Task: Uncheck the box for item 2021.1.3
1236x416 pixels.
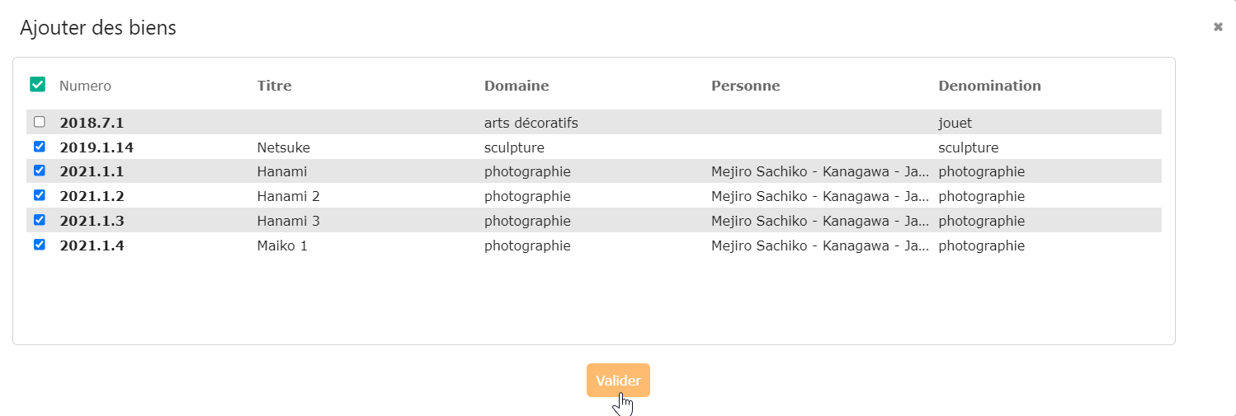Action: 39,220
